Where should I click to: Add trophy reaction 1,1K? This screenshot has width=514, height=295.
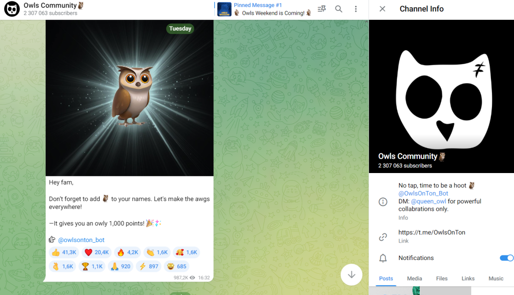[x=92, y=266]
